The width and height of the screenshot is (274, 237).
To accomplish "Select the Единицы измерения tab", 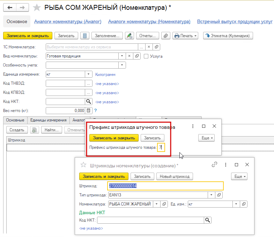I will 49,120.
